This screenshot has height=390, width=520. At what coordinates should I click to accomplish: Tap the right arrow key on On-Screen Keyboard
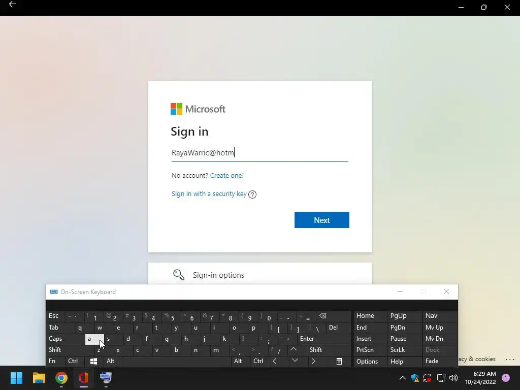click(x=313, y=361)
